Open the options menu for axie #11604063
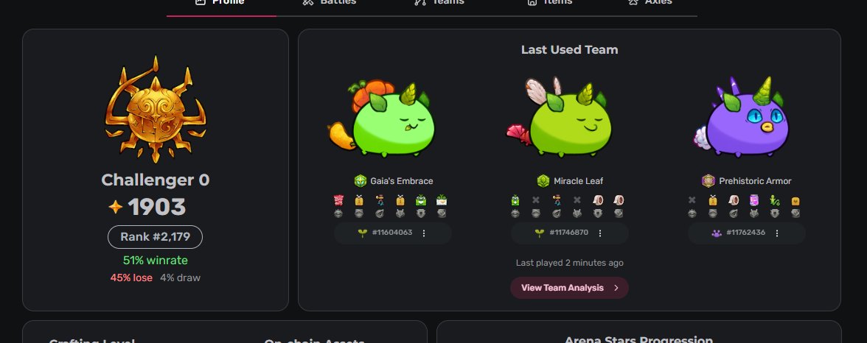 pyautogui.click(x=424, y=233)
